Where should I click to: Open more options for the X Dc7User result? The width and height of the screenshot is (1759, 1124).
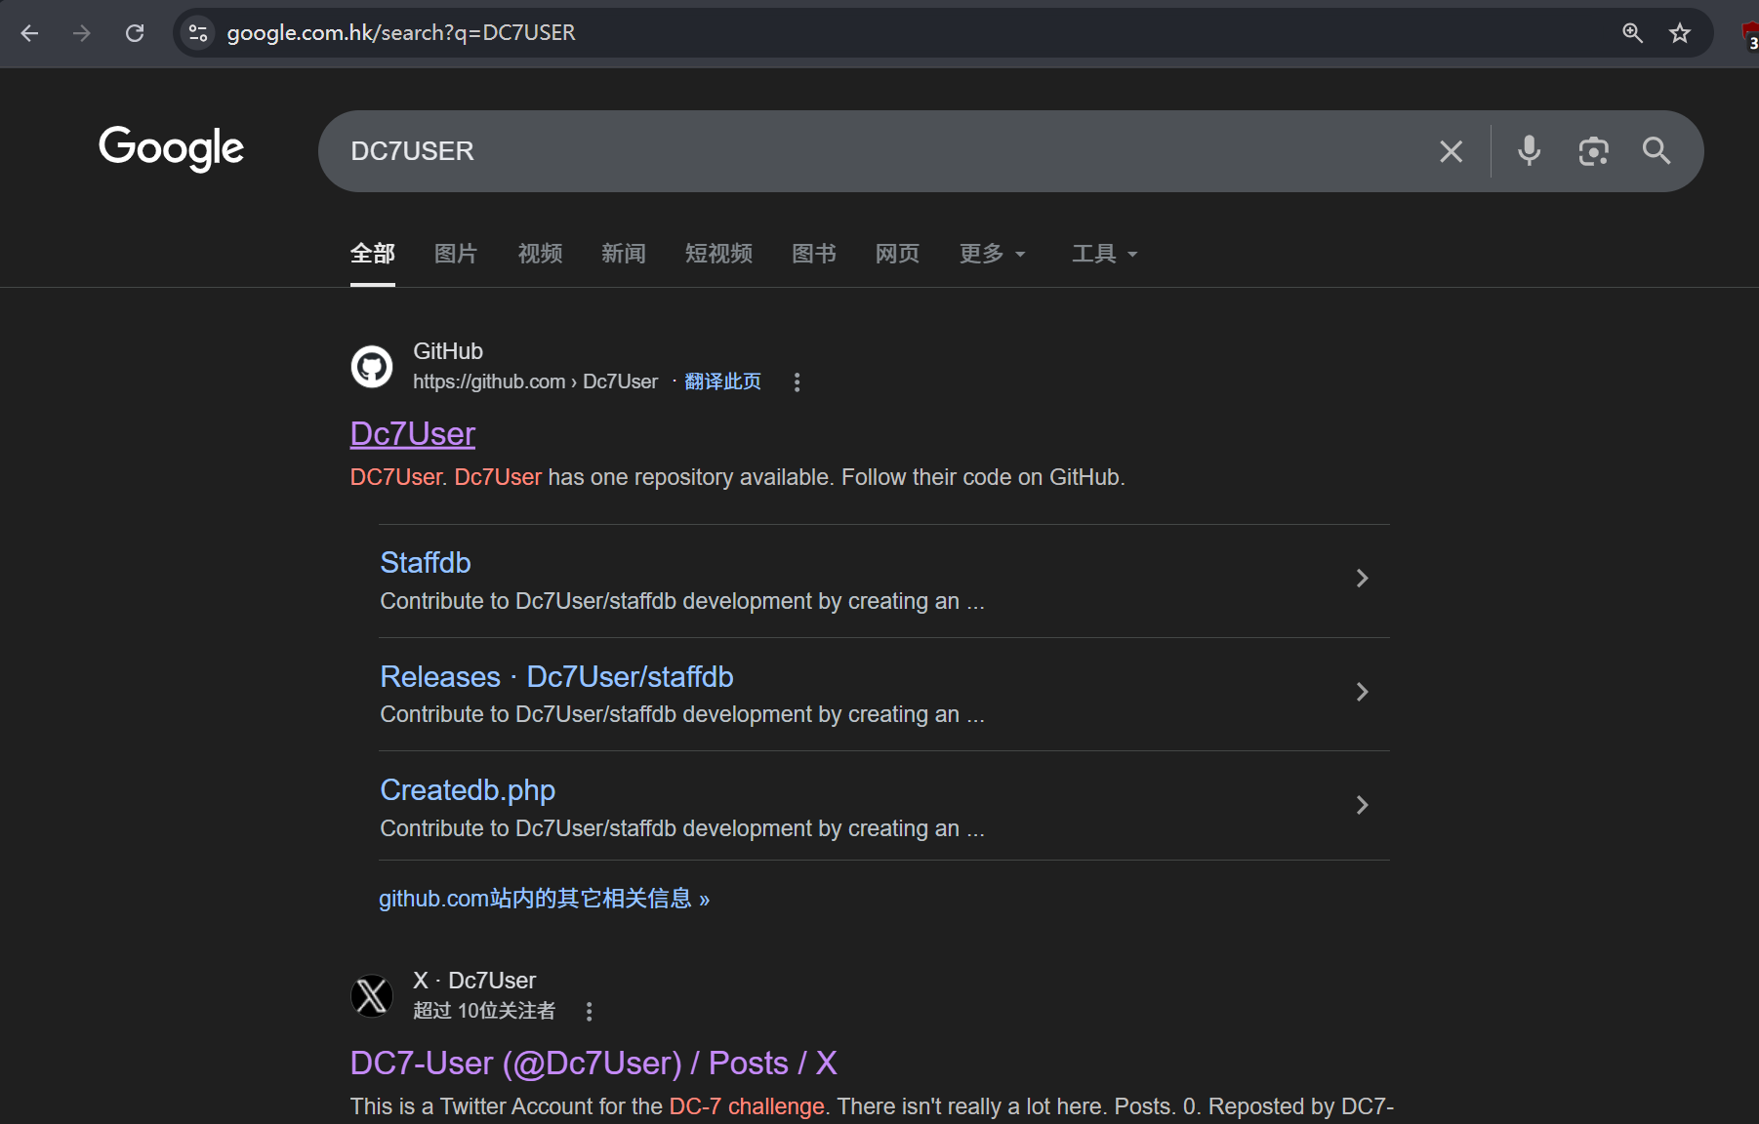click(x=589, y=1012)
